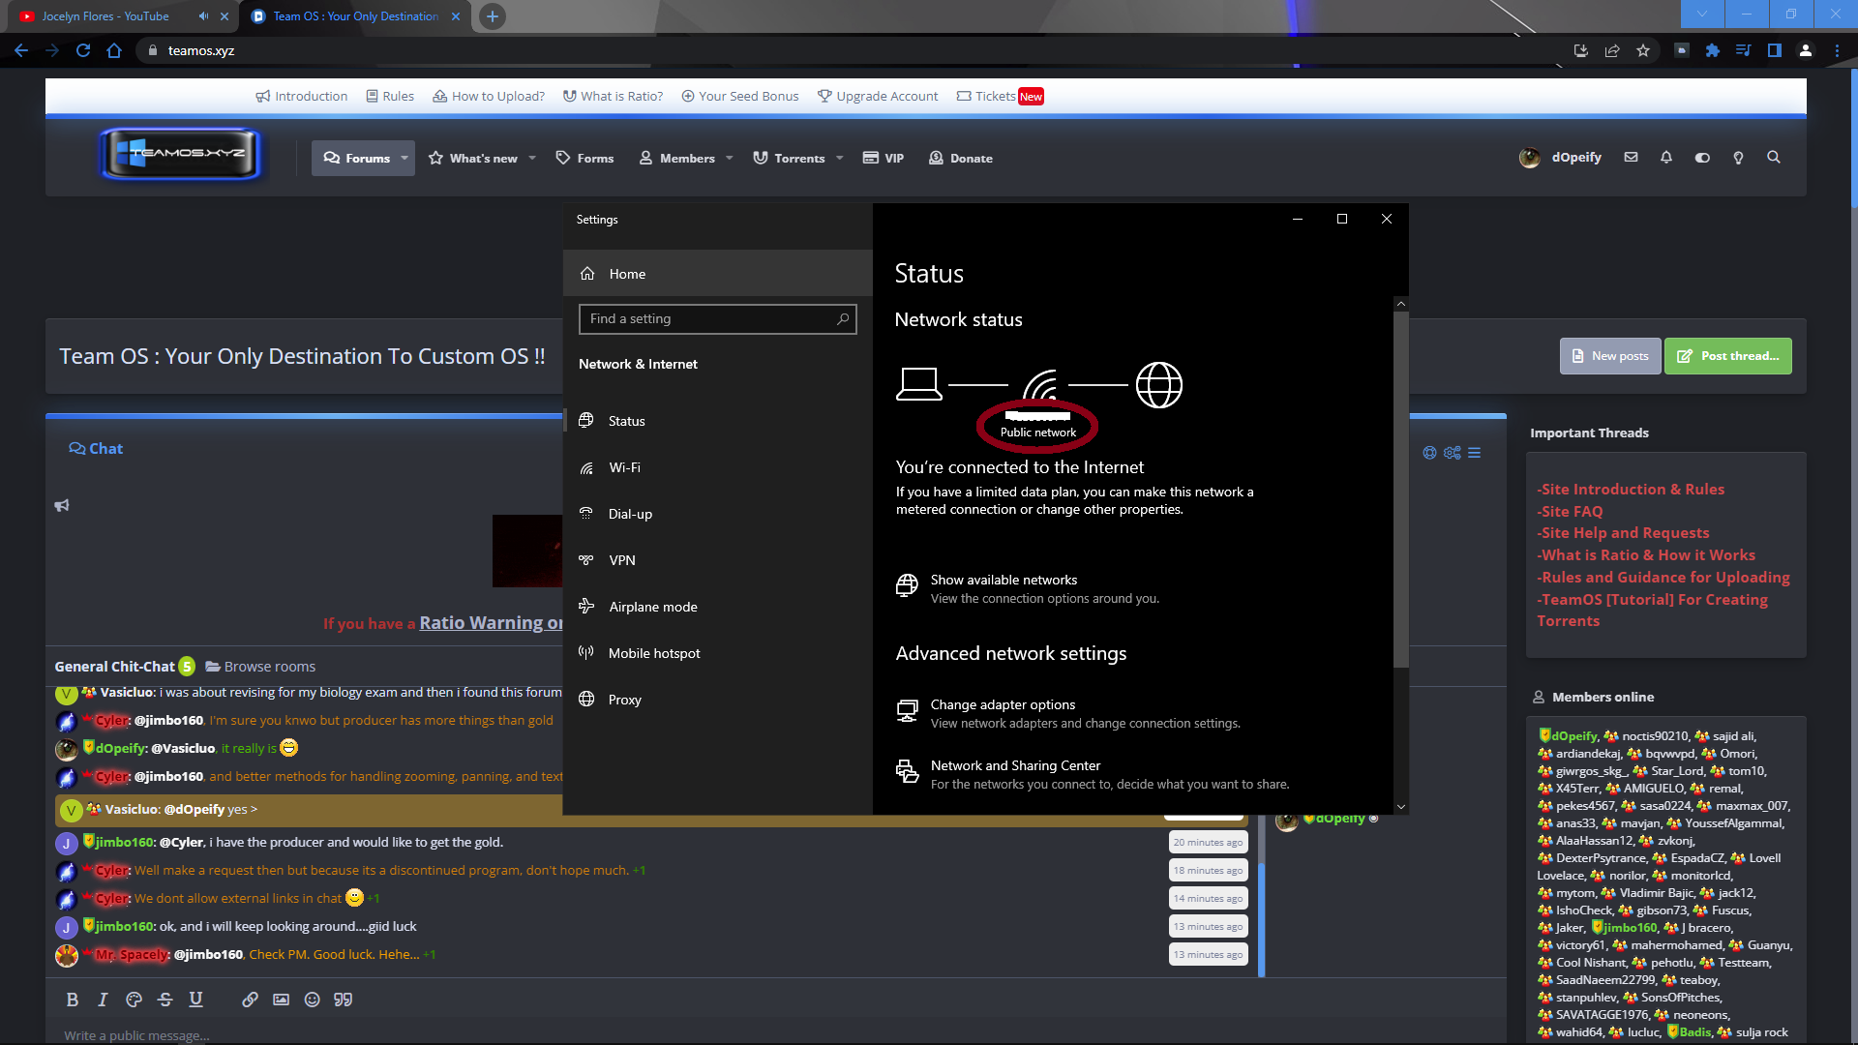Click the Bold formatting icon in chat editor
1858x1045 pixels.
click(72, 1000)
